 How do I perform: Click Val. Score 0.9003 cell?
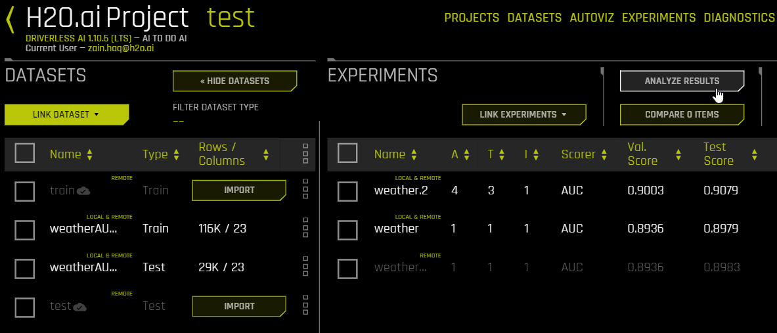tap(645, 190)
